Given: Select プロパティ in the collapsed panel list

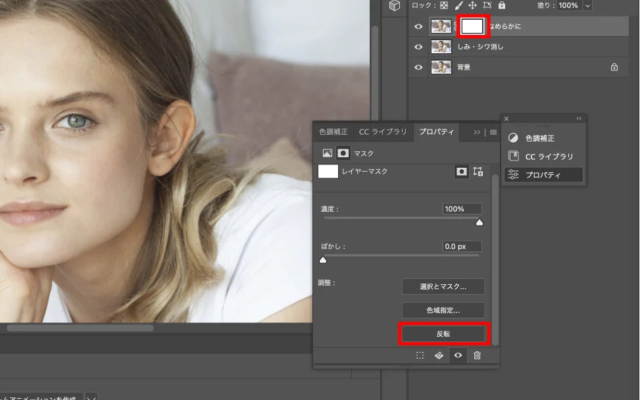Looking at the screenshot, I should (x=543, y=175).
